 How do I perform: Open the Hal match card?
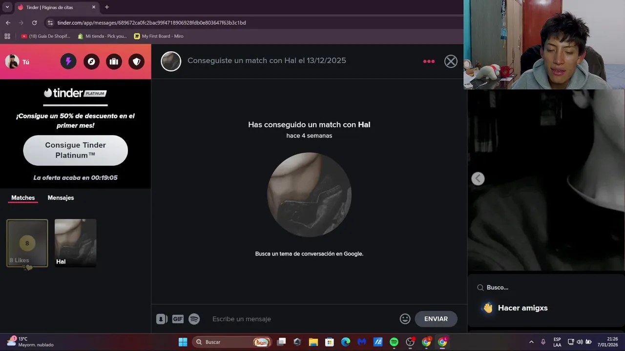(x=76, y=243)
